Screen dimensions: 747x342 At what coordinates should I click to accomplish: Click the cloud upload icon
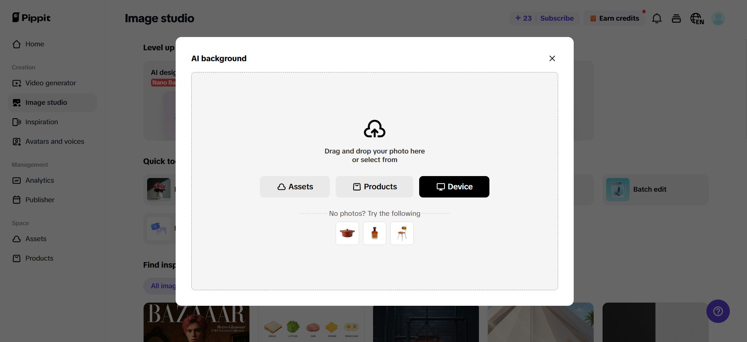375,129
